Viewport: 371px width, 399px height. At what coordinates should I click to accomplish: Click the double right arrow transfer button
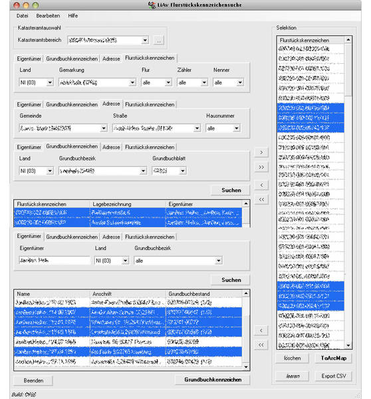coord(261,167)
